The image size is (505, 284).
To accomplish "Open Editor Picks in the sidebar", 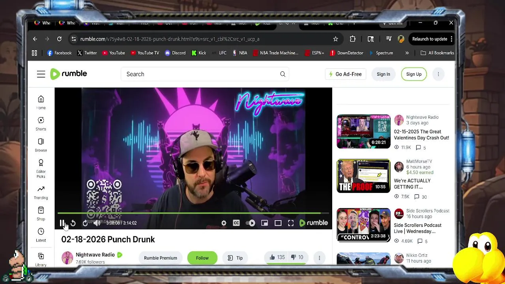I will (41, 168).
